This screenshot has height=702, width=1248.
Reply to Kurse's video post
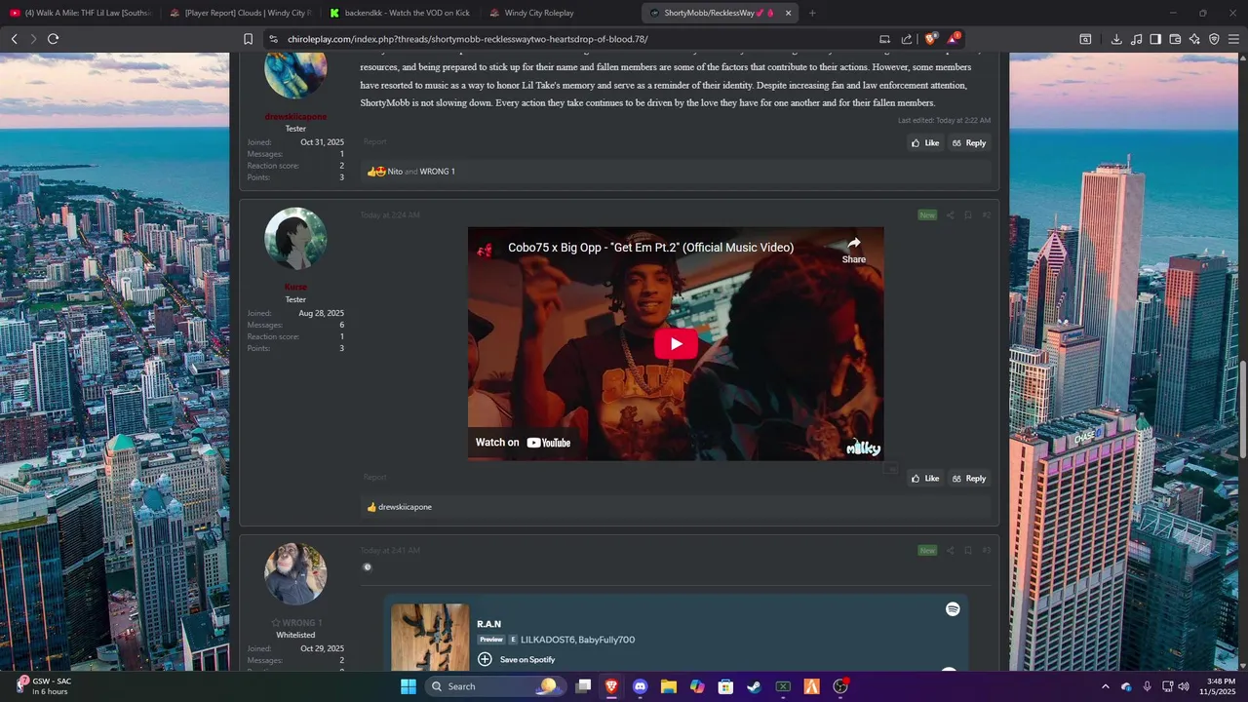[969, 479]
